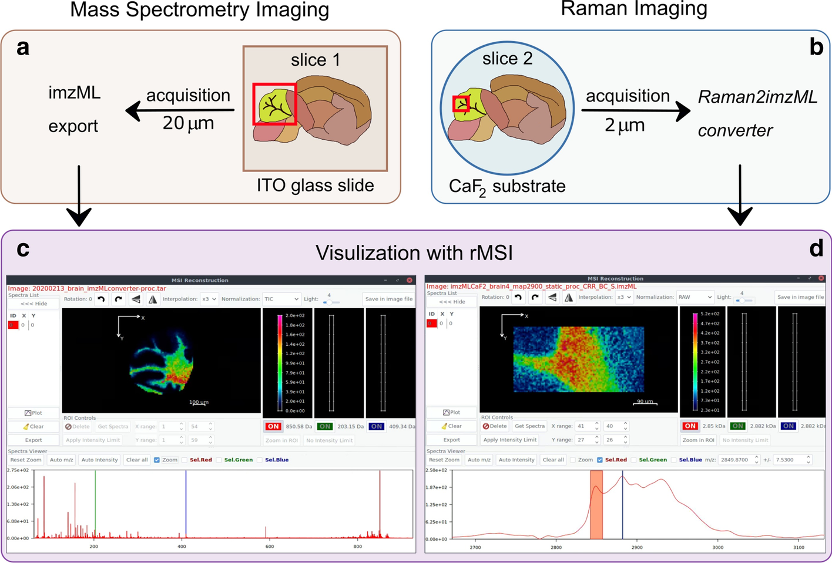Check Zoom checkbox in right Spectra Viewer
The image size is (832, 563).
[x=573, y=460]
